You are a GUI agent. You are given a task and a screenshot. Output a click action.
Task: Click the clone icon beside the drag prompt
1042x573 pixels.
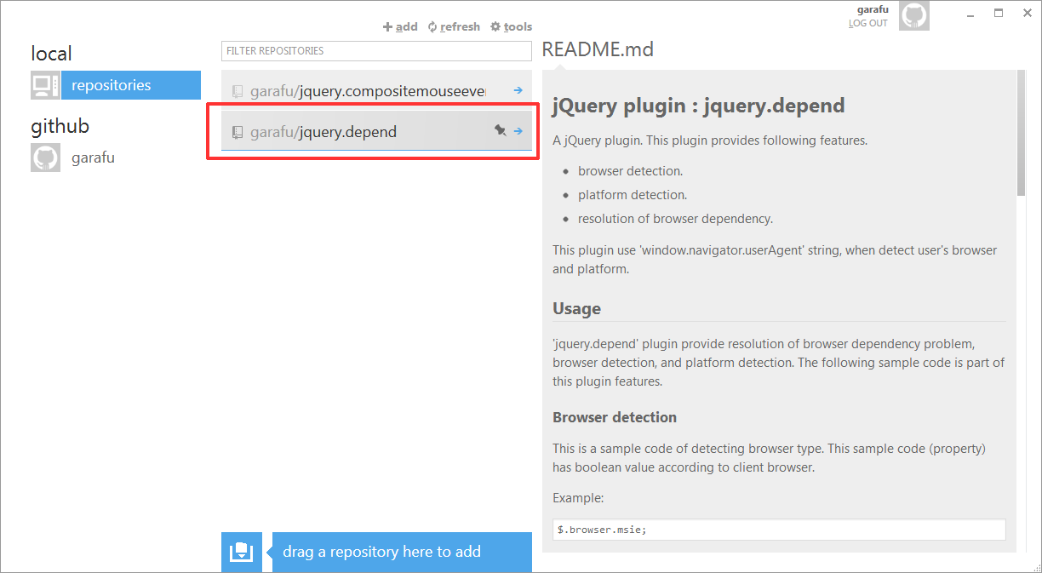(x=242, y=552)
